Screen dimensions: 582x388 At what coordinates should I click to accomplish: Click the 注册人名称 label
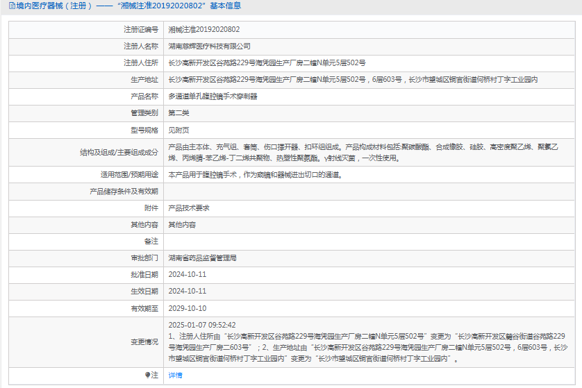pyautogui.click(x=141, y=47)
